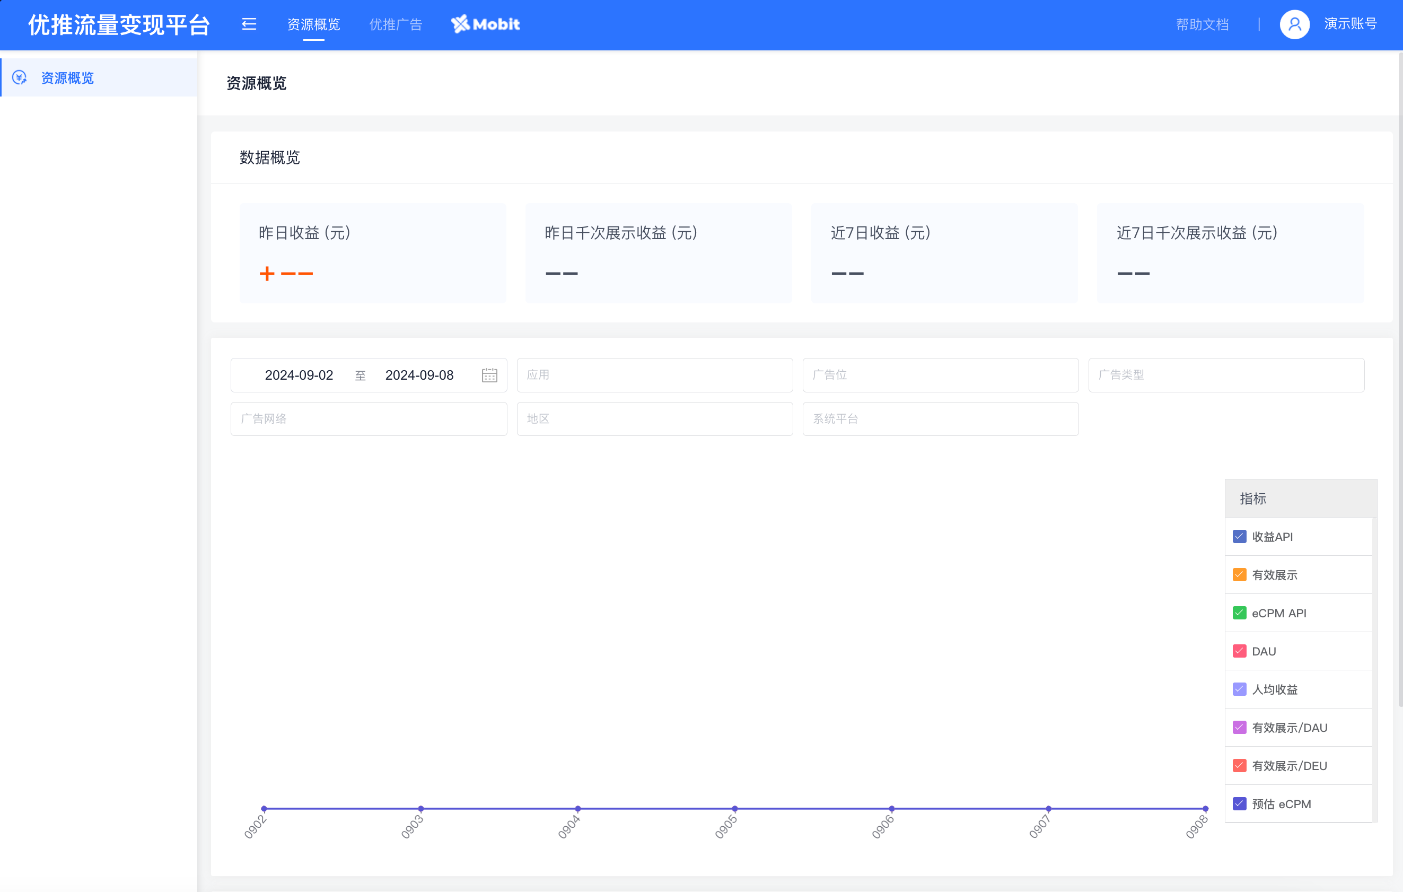This screenshot has height=892, width=1403.
Task: Collapse the sidebar with the hamburger icon
Action: [x=249, y=24]
